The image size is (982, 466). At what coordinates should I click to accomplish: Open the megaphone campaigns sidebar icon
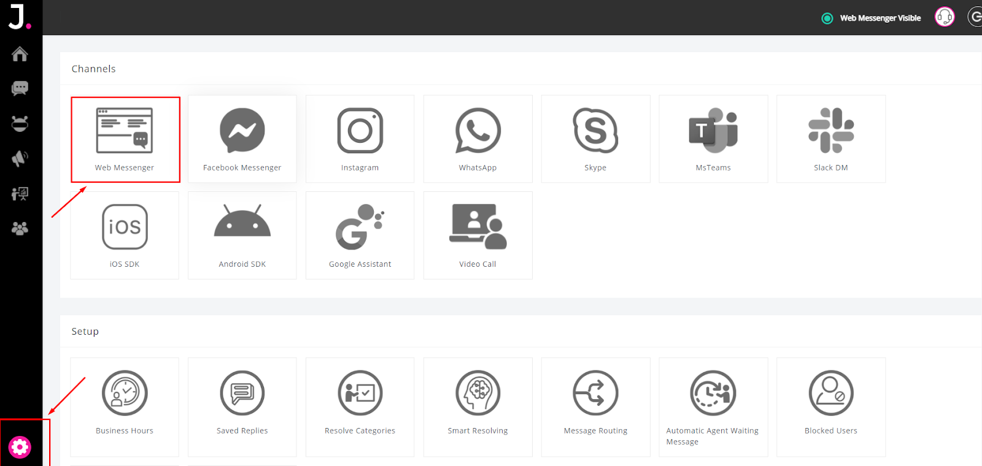tap(20, 159)
